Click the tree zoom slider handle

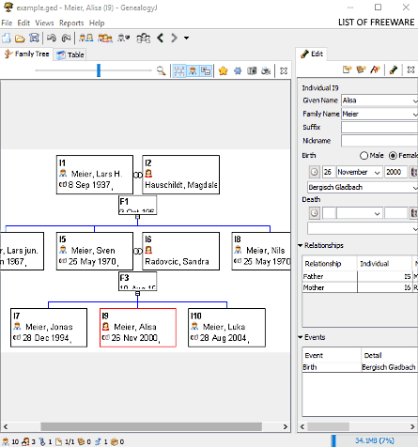tap(99, 70)
